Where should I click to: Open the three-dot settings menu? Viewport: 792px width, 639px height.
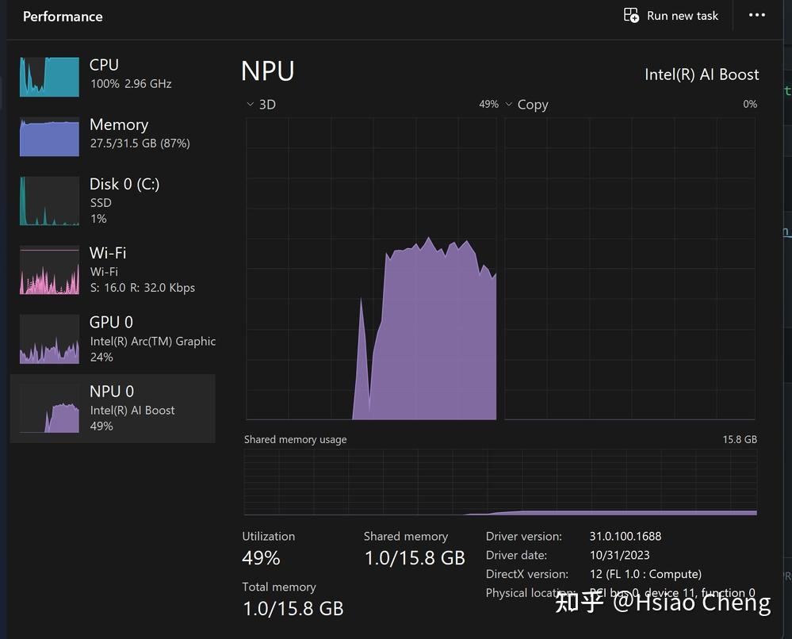tap(756, 15)
